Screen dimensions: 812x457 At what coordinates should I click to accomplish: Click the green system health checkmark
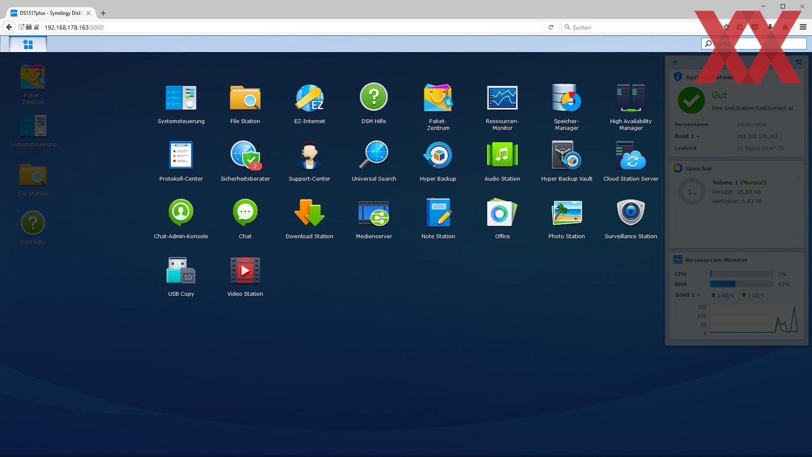tap(691, 100)
